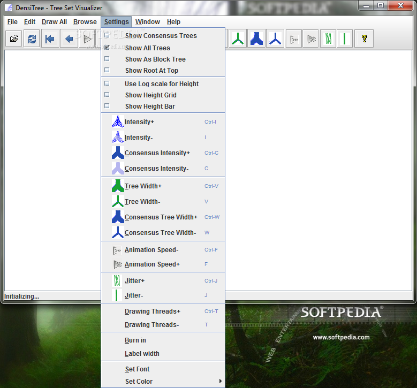Select Tree Width+ menu entry
This screenshot has width=417, height=388.
[163, 186]
